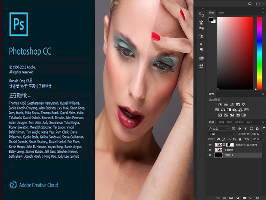Filter for type layers
The width and height of the screenshot is (266, 200).
tap(245, 129)
